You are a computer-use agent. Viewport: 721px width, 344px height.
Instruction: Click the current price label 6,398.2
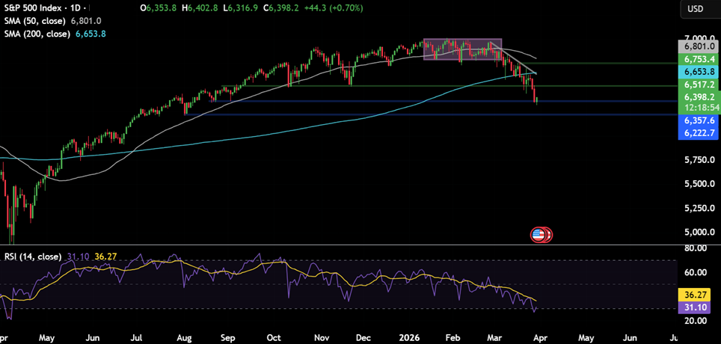699,97
